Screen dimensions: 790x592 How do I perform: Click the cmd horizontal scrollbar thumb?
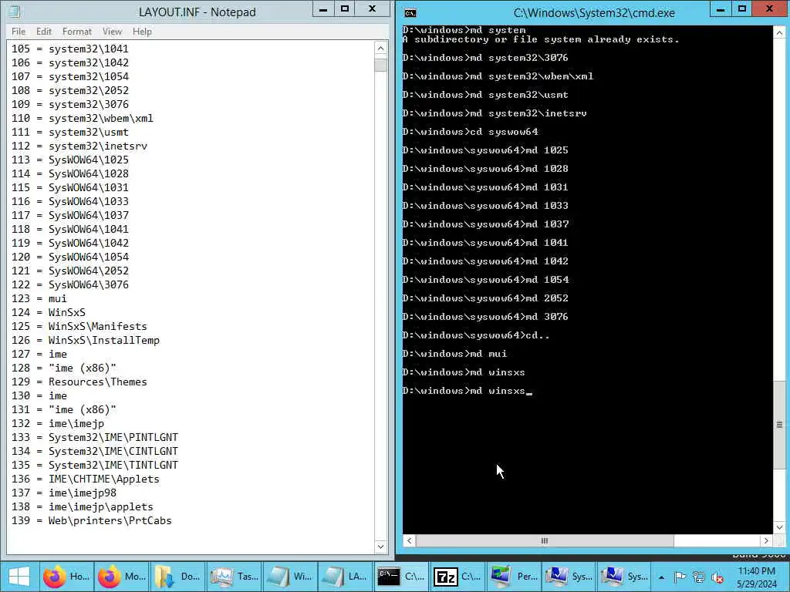[x=545, y=540]
